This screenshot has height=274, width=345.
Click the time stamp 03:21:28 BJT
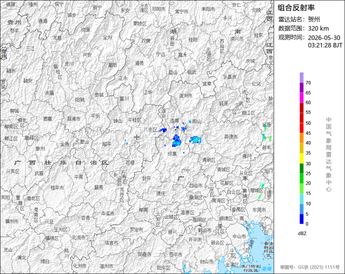pyautogui.click(x=325, y=45)
